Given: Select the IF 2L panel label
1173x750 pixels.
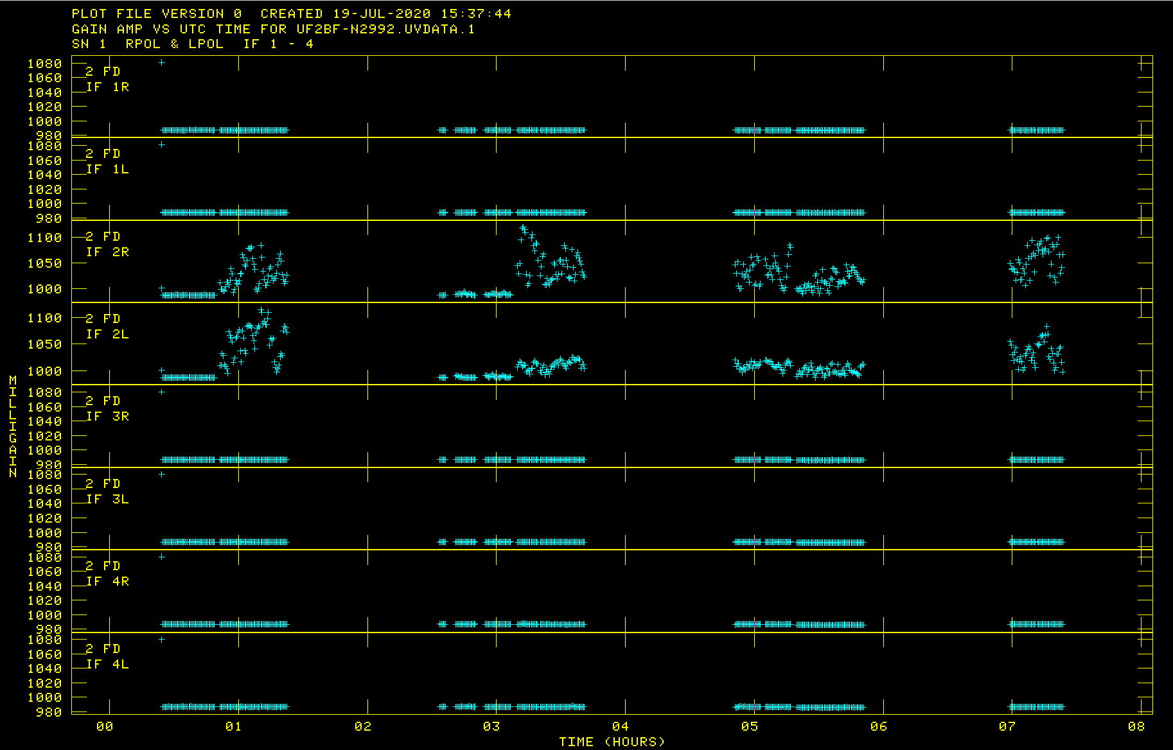Looking at the screenshot, I should coord(107,334).
